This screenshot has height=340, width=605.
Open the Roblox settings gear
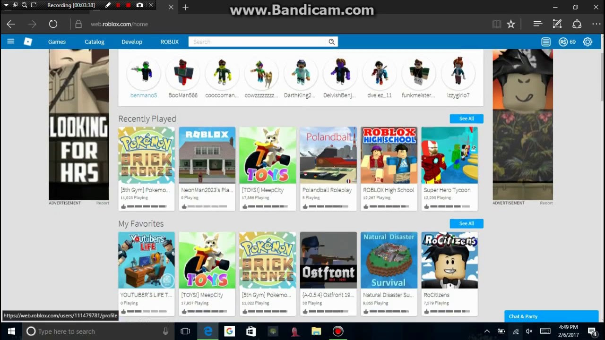[588, 42]
